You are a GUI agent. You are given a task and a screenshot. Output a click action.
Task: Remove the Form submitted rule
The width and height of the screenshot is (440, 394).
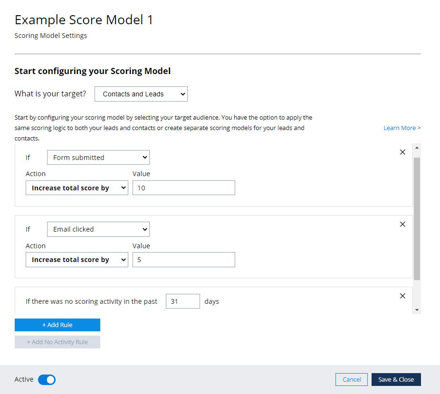[402, 152]
